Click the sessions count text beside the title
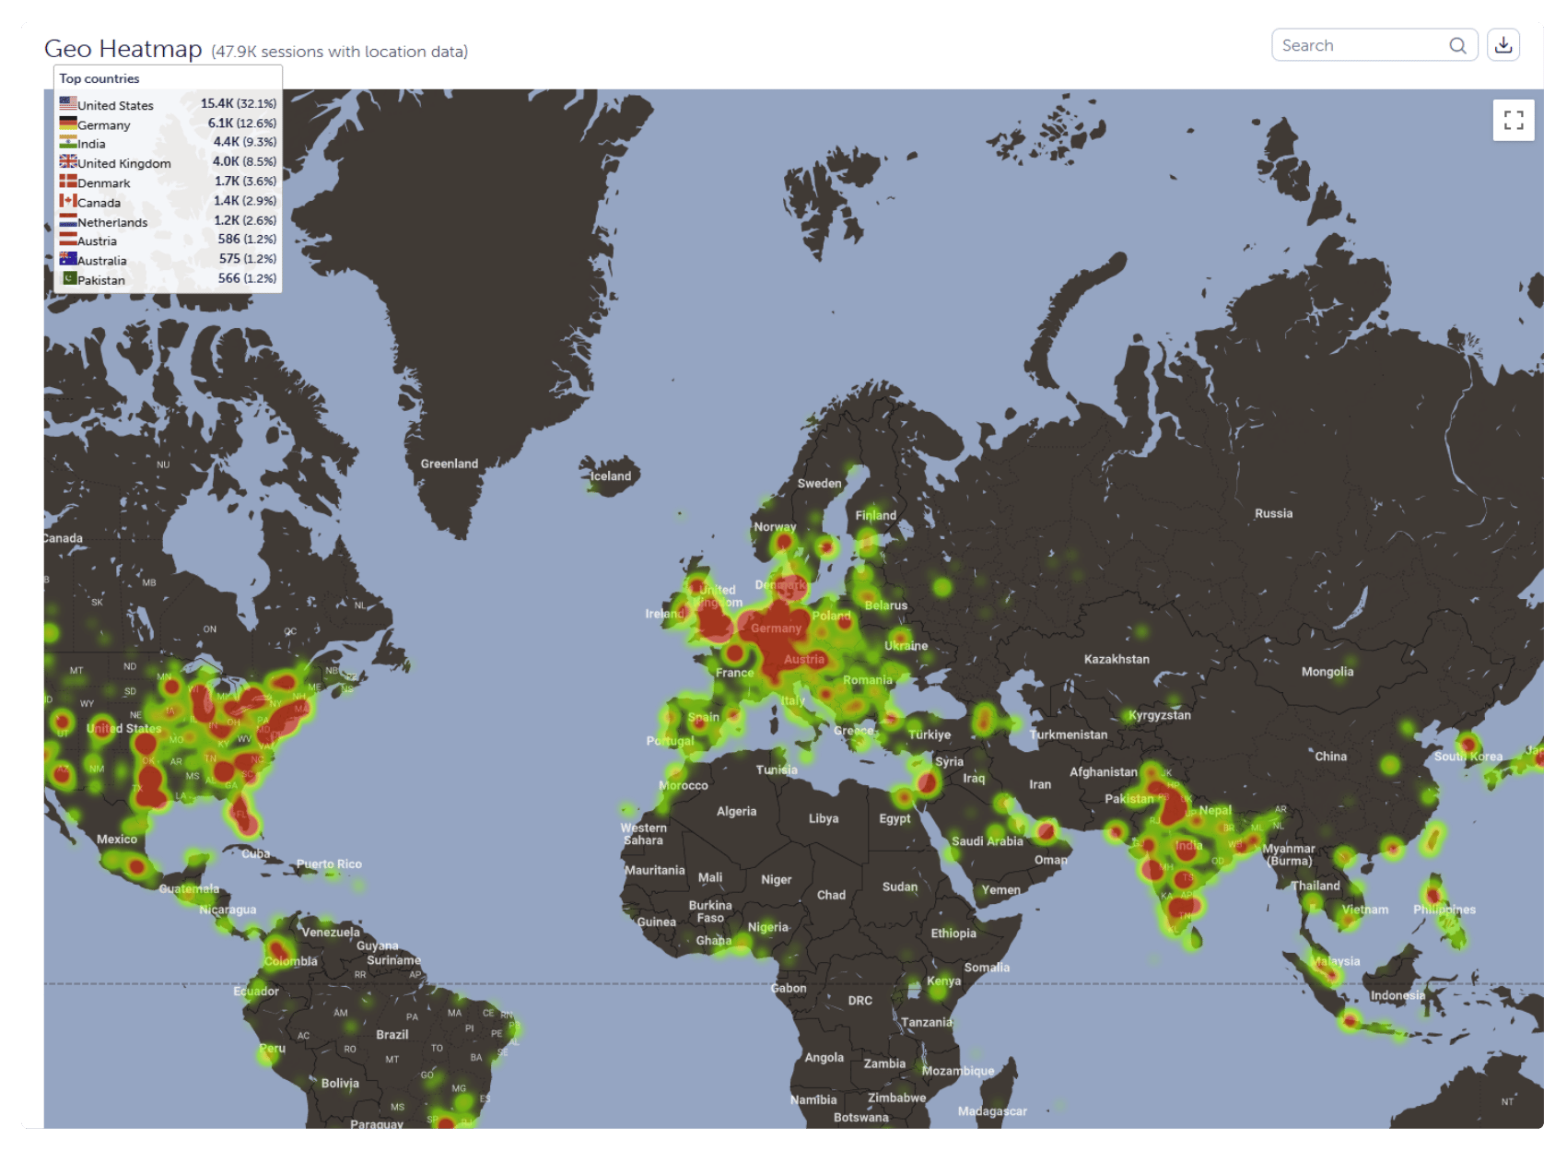 coord(338,52)
